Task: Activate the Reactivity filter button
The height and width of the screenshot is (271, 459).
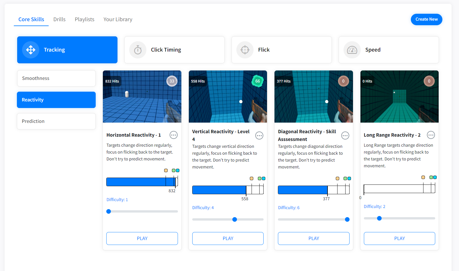Action: (56, 100)
